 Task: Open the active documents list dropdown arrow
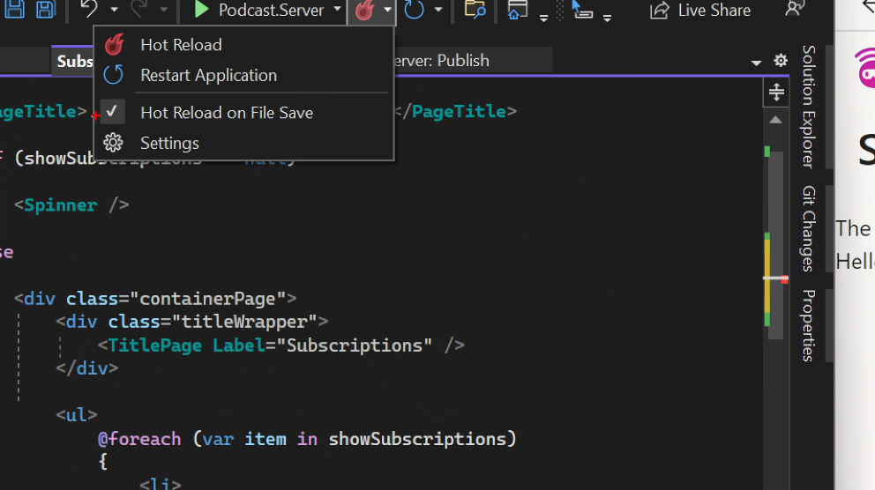[x=756, y=63]
